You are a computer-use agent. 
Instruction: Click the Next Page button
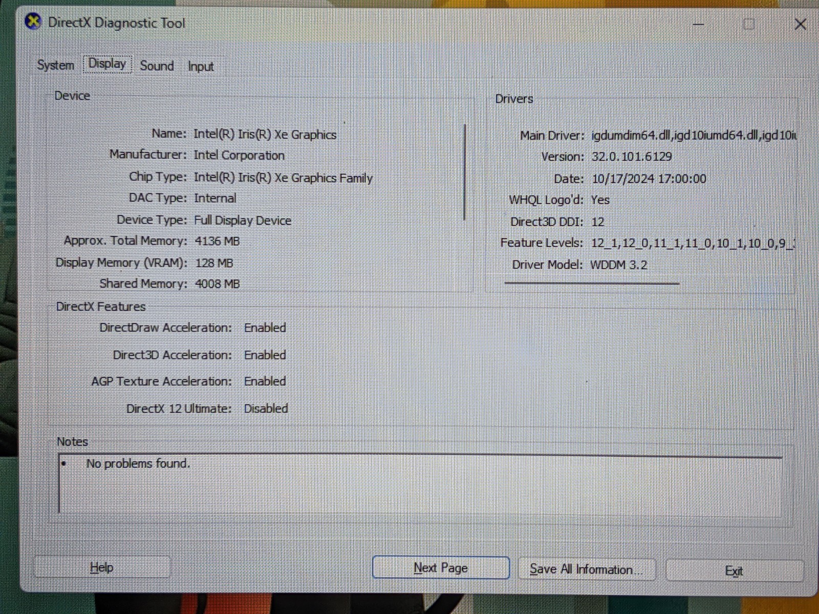[x=441, y=568]
